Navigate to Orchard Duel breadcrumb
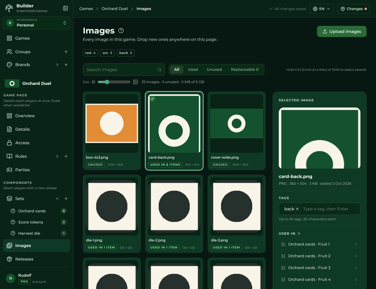Viewport: 376px width, 289px height. (x=115, y=9)
